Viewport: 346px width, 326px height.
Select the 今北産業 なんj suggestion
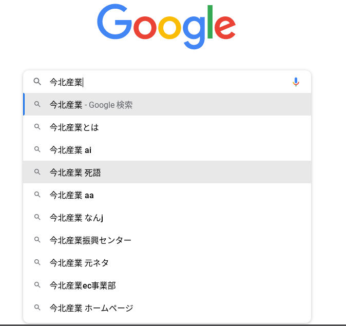tap(76, 218)
